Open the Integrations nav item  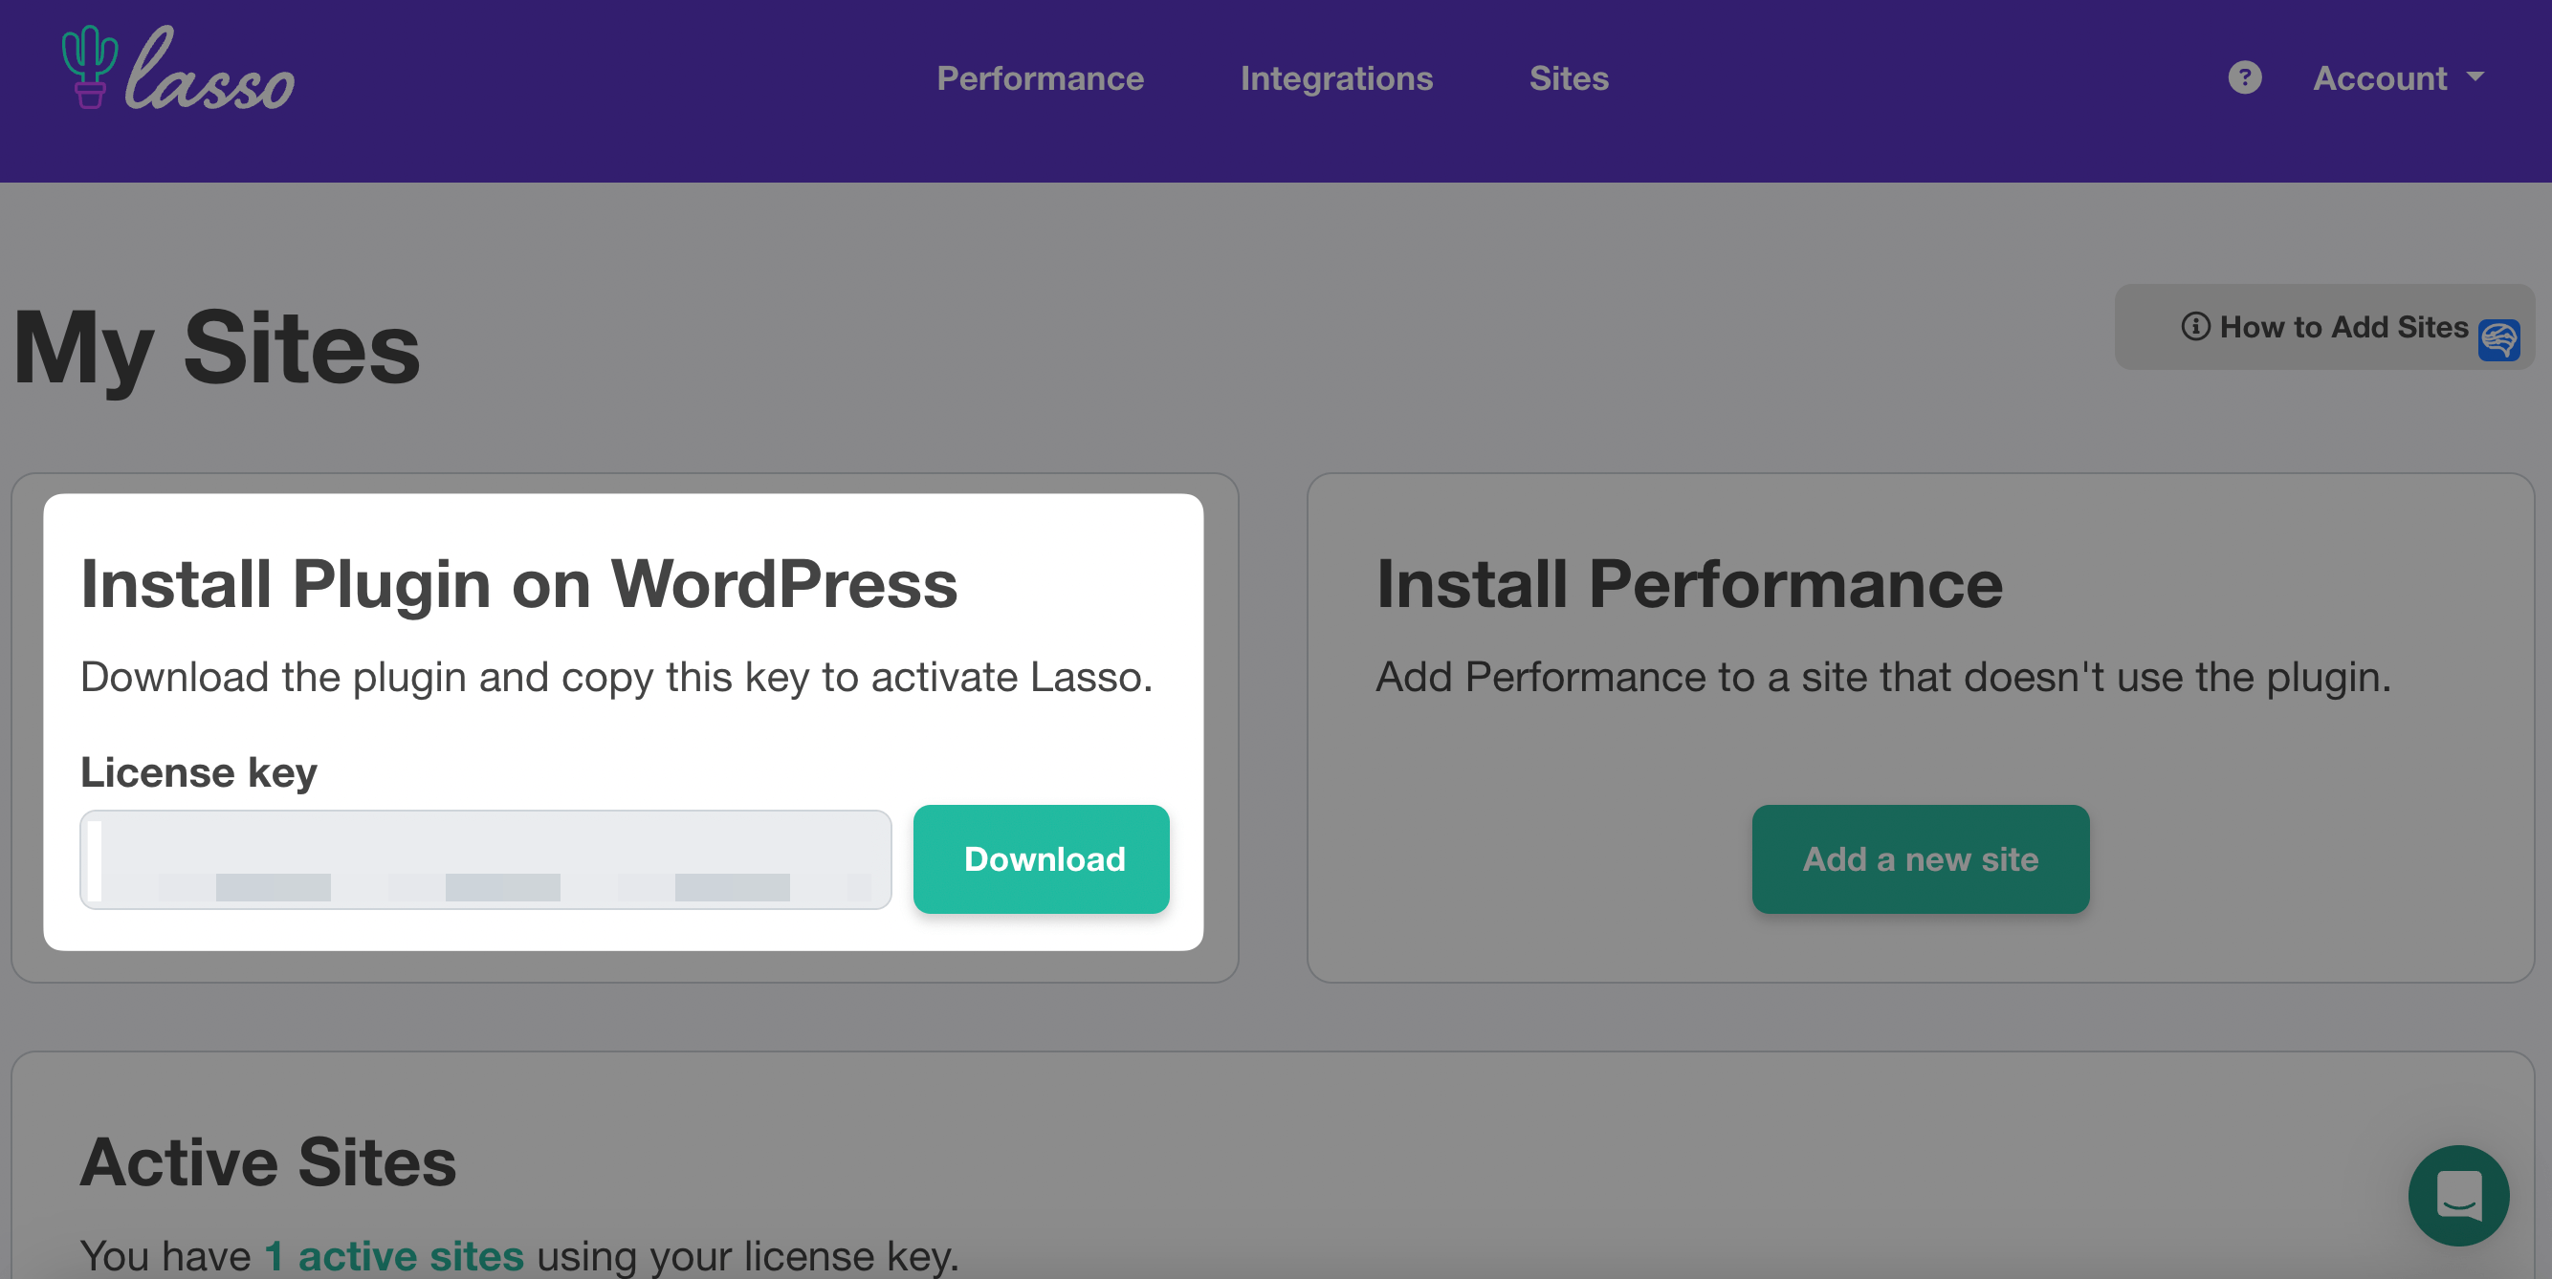pyautogui.click(x=1336, y=78)
